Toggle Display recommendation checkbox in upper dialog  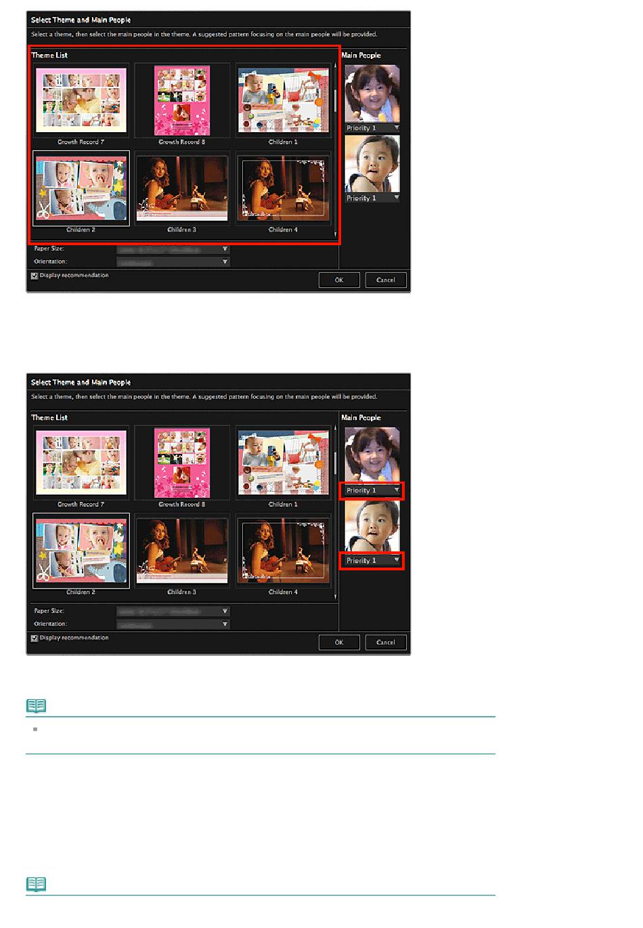tap(35, 276)
